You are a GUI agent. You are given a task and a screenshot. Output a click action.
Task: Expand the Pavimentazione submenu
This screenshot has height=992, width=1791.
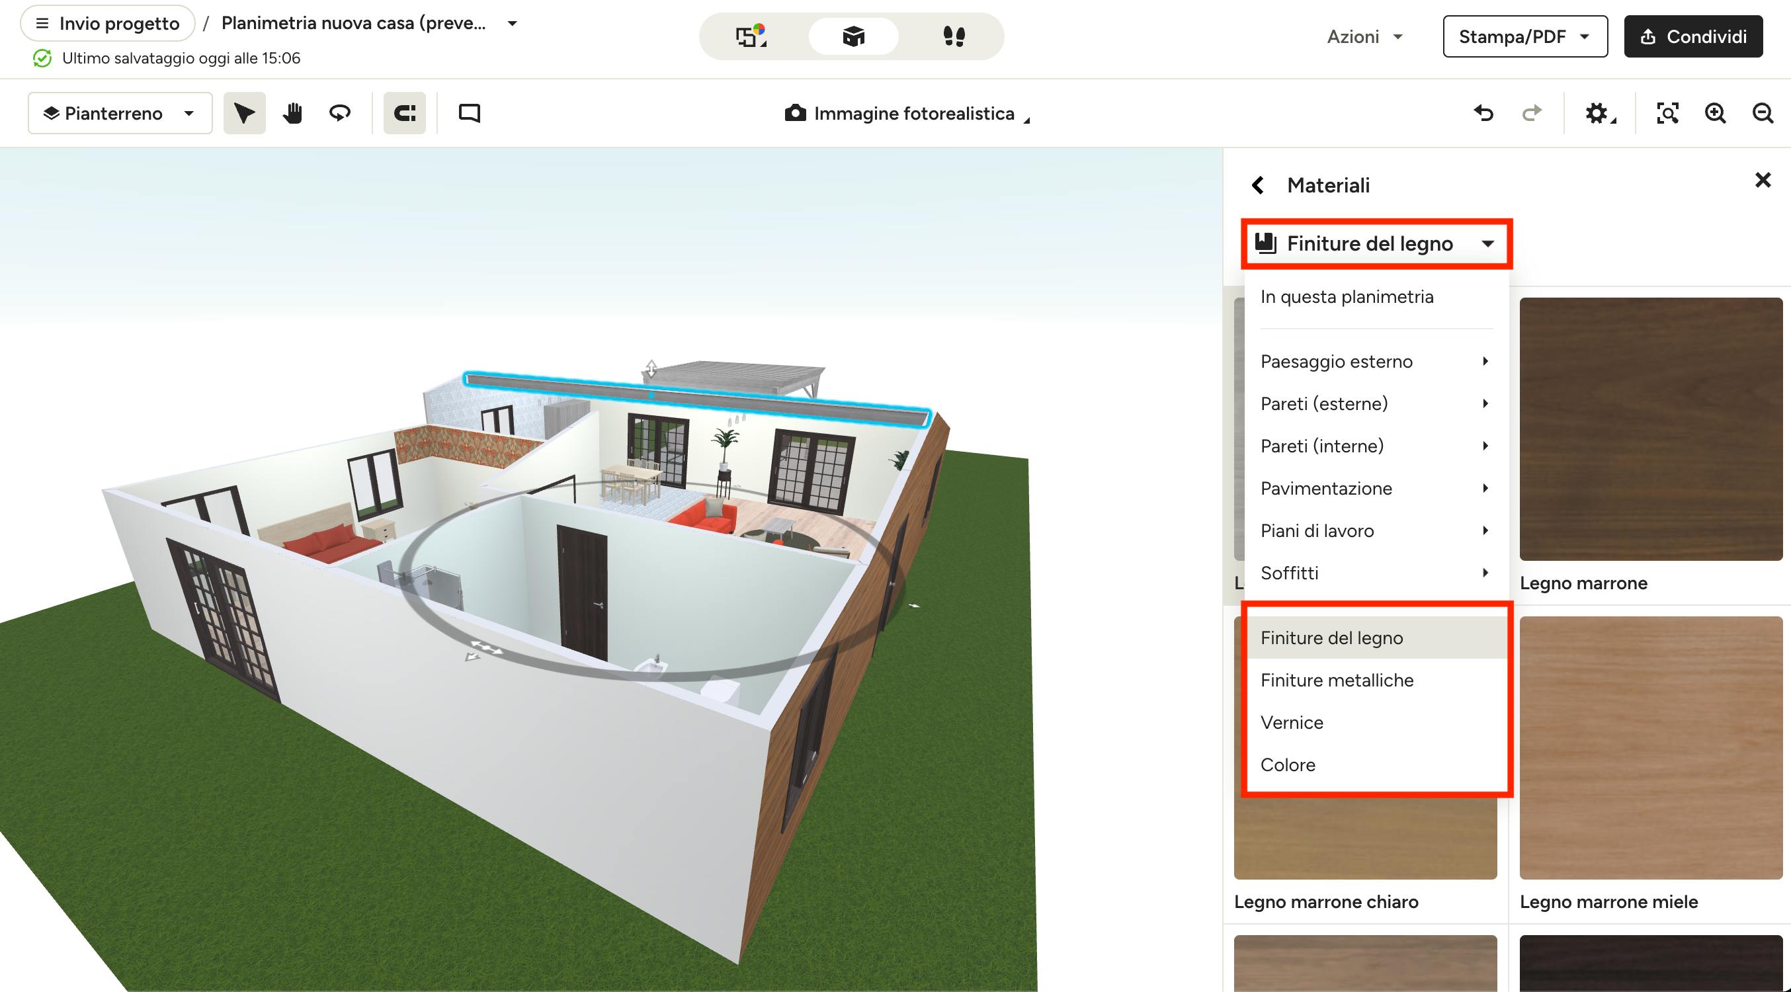click(1376, 489)
